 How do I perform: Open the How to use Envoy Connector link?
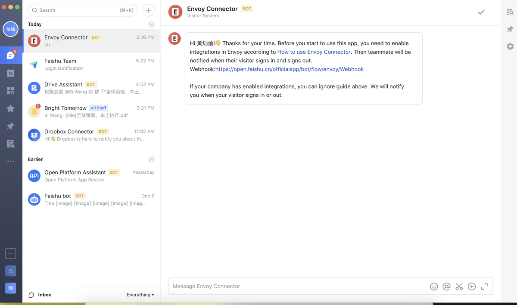(x=314, y=52)
